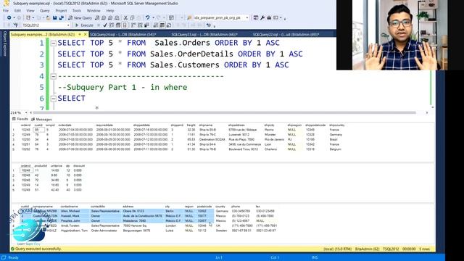
Task: Select the Results tab
Action: (20, 119)
